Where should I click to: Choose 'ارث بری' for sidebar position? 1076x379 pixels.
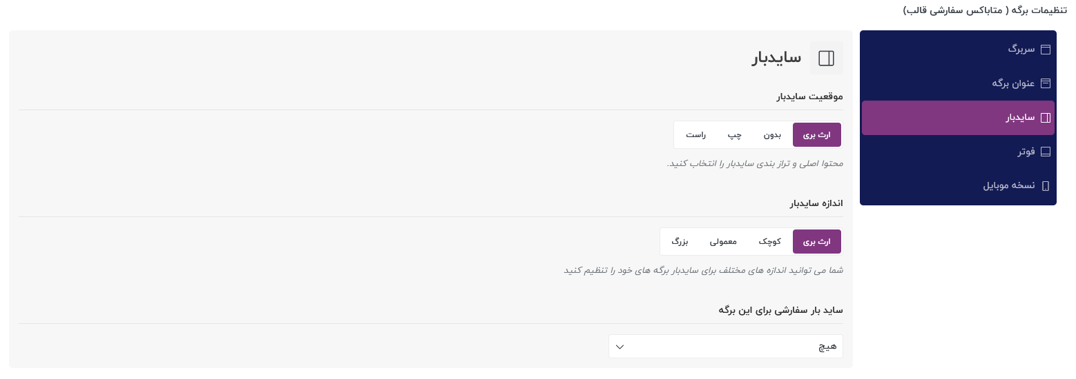click(817, 135)
